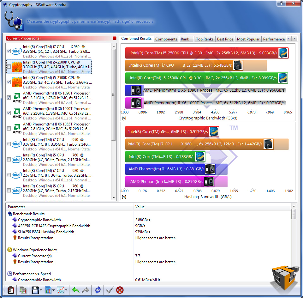This screenshot has width=303, height=298.
Task: Click the CPU box thumbnail on the 9.033GB/s bar
Action: [283, 53]
